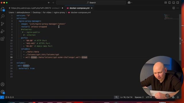The height and width of the screenshot is (103, 184).
Task: Click the 'ports:' key on line 9
Action: (24, 38)
